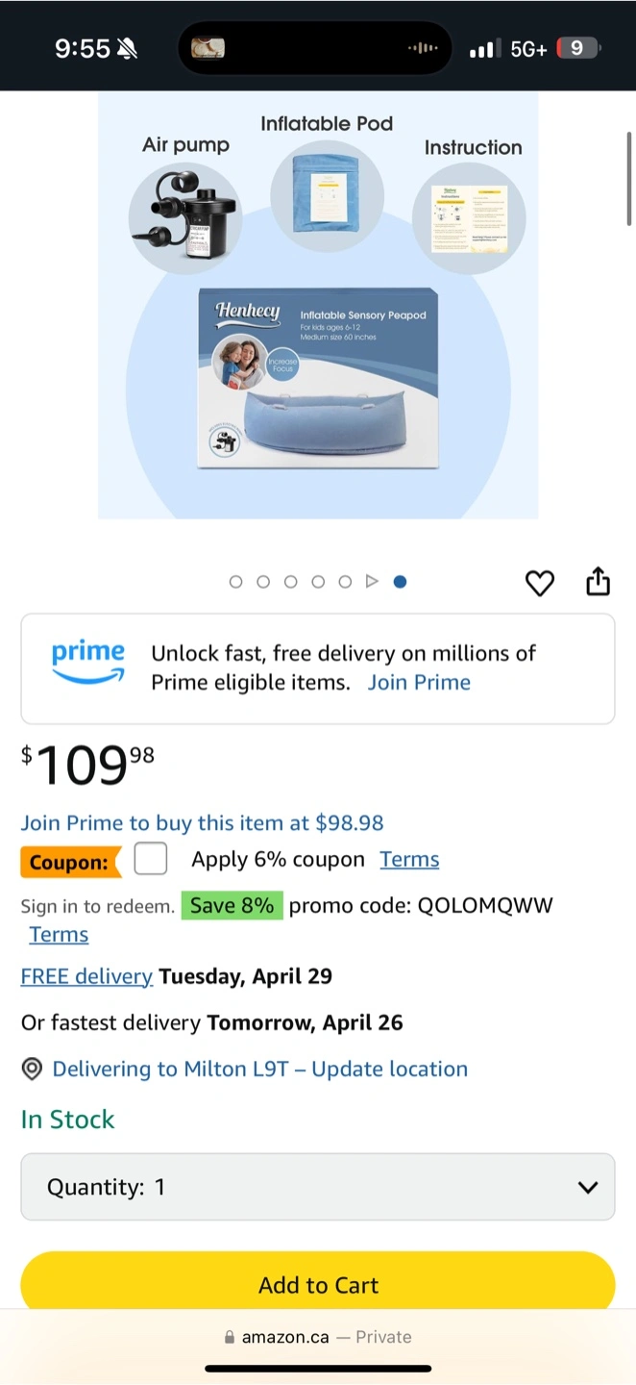Tap the location pin icon
Screen dimensions: 636x1385
coord(33,1070)
